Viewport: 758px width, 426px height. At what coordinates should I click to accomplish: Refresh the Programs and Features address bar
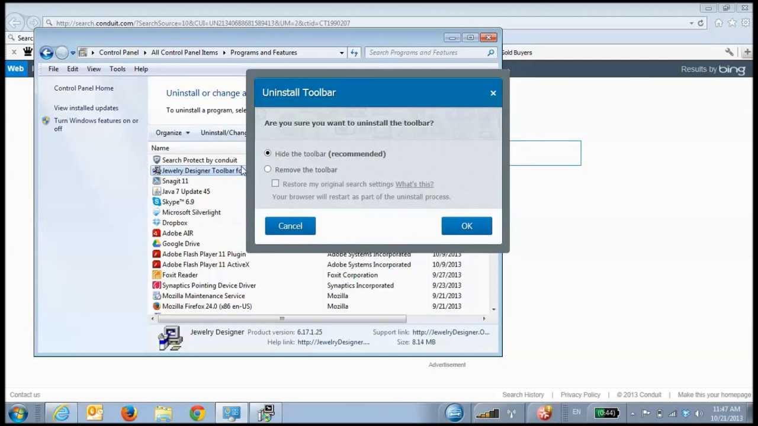tap(354, 53)
